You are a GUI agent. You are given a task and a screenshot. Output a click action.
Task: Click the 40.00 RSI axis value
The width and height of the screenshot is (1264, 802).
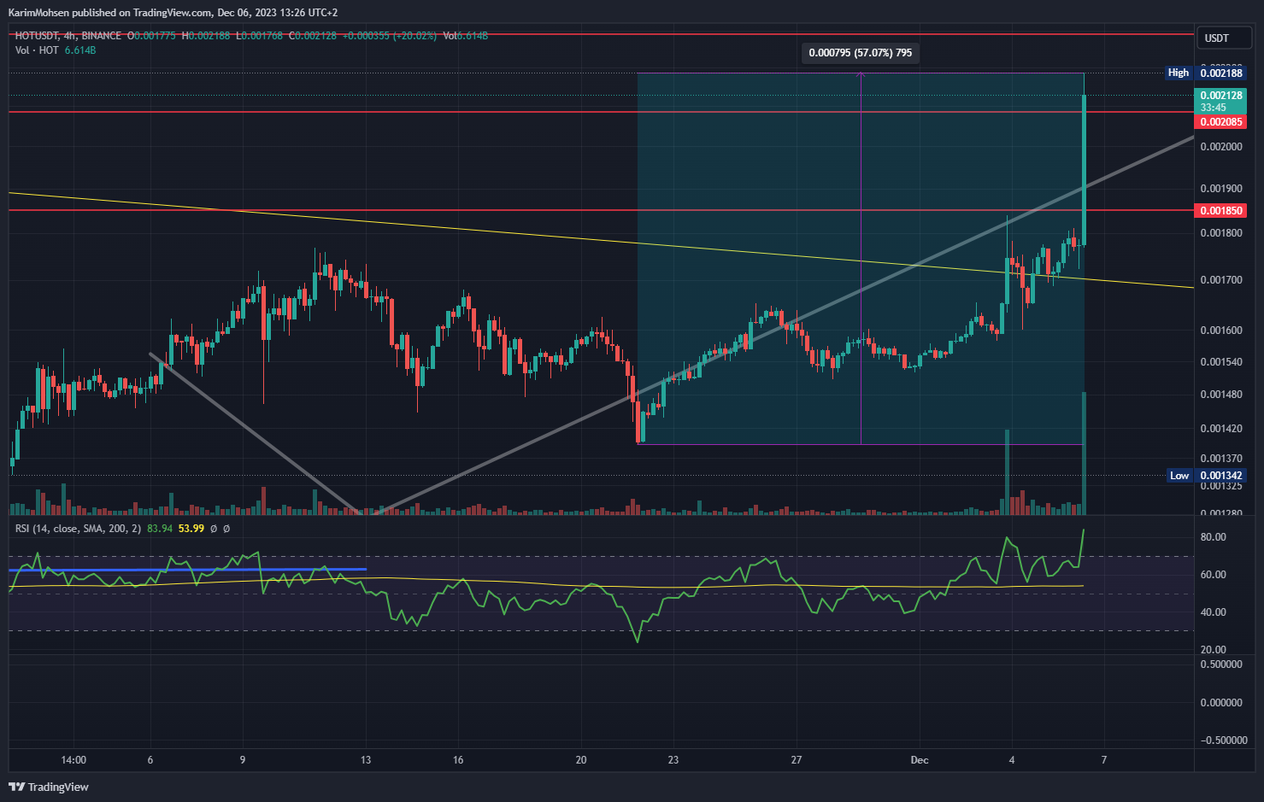coord(1214,612)
